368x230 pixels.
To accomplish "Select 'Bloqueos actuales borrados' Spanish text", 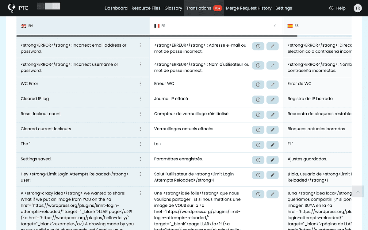I will tap(316, 129).
